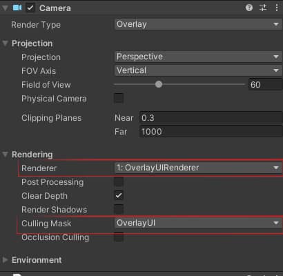Image resolution: width=283 pixels, height=276 pixels.
Task: Open the Projection Perspective dropdown
Action: pos(198,57)
